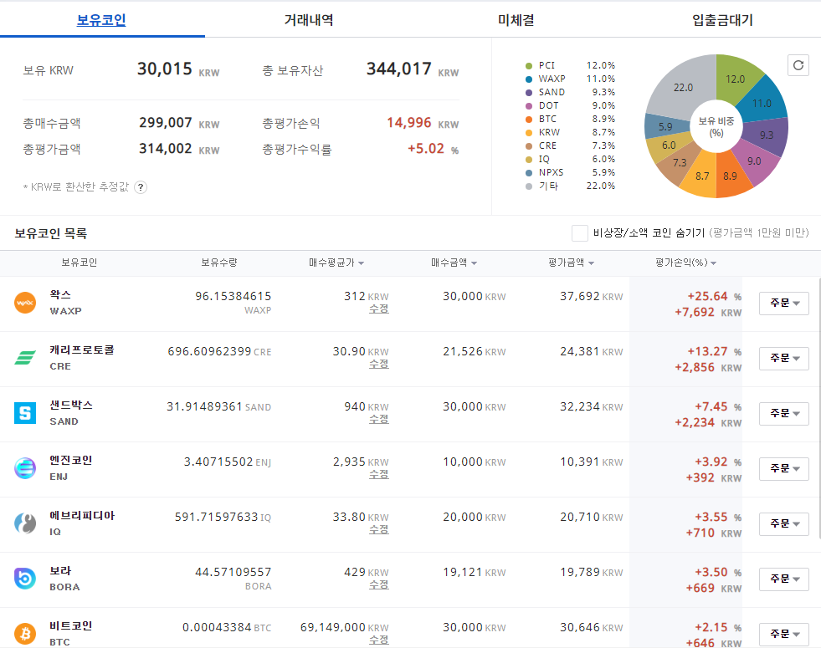The height and width of the screenshot is (648, 821).
Task: Click 수정 link under ENJ average price
Action: coord(378,474)
